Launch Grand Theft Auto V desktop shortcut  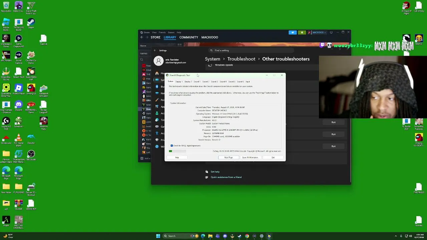coord(31,8)
